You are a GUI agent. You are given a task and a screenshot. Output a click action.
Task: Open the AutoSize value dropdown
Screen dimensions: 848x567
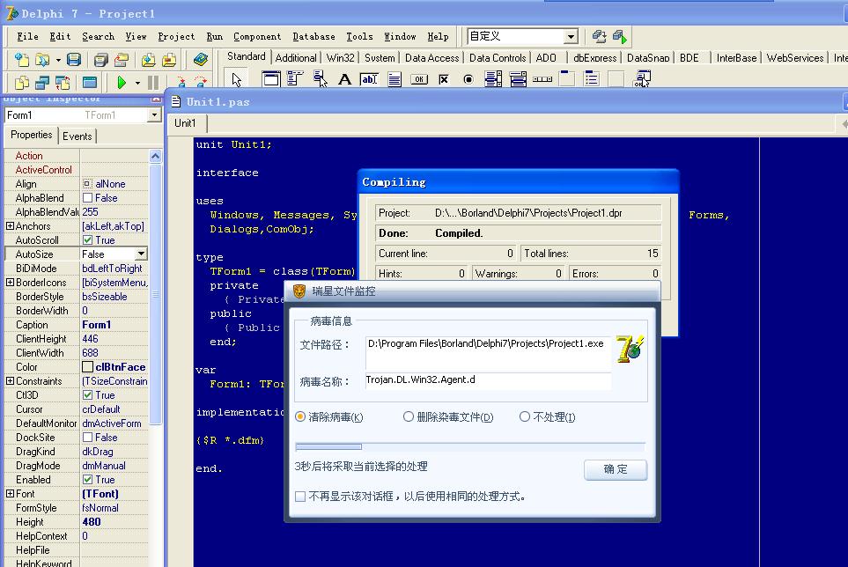click(141, 254)
